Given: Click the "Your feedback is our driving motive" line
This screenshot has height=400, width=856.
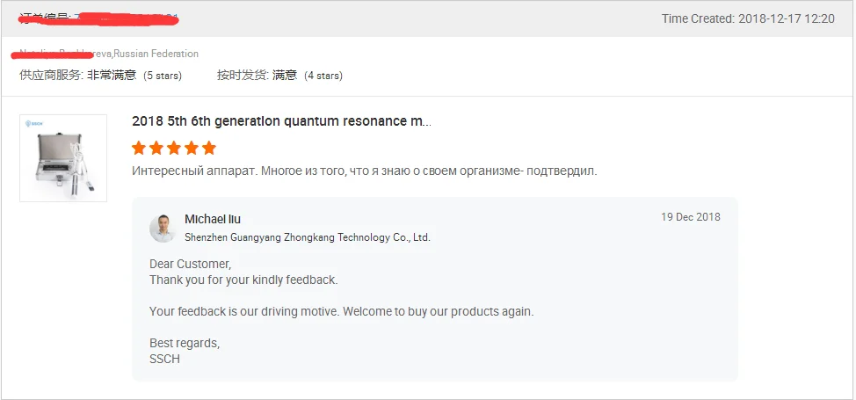Looking at the screenshot, I should tap(341, 311).
